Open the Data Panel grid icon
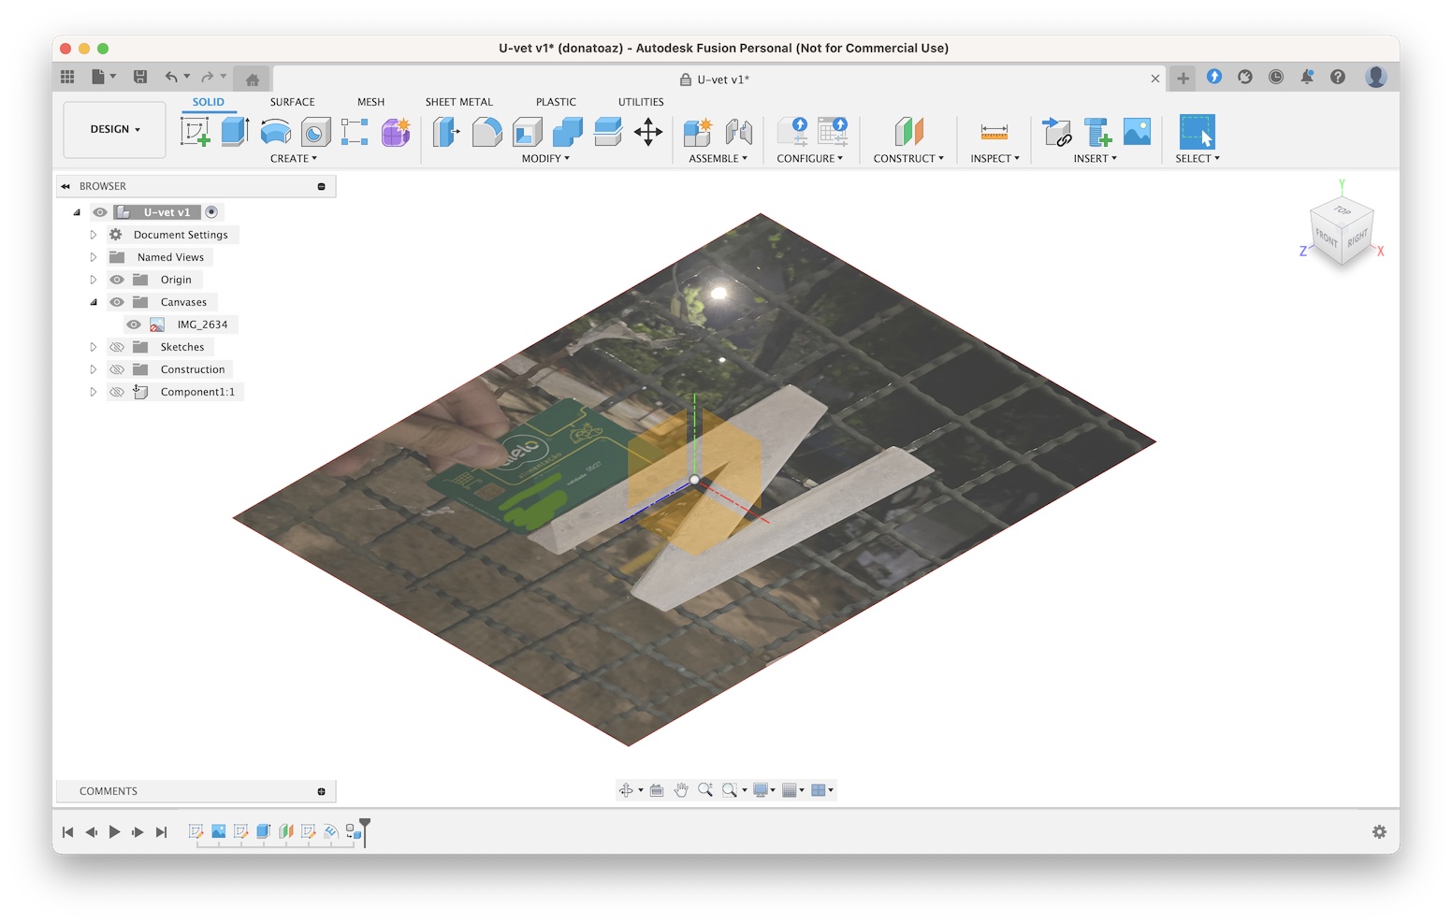Viewport: 1452px width, 923px height. tap(67, 77)
